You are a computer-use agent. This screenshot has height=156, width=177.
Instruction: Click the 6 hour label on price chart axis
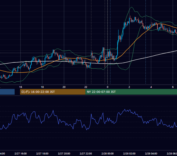click(173, 87)
